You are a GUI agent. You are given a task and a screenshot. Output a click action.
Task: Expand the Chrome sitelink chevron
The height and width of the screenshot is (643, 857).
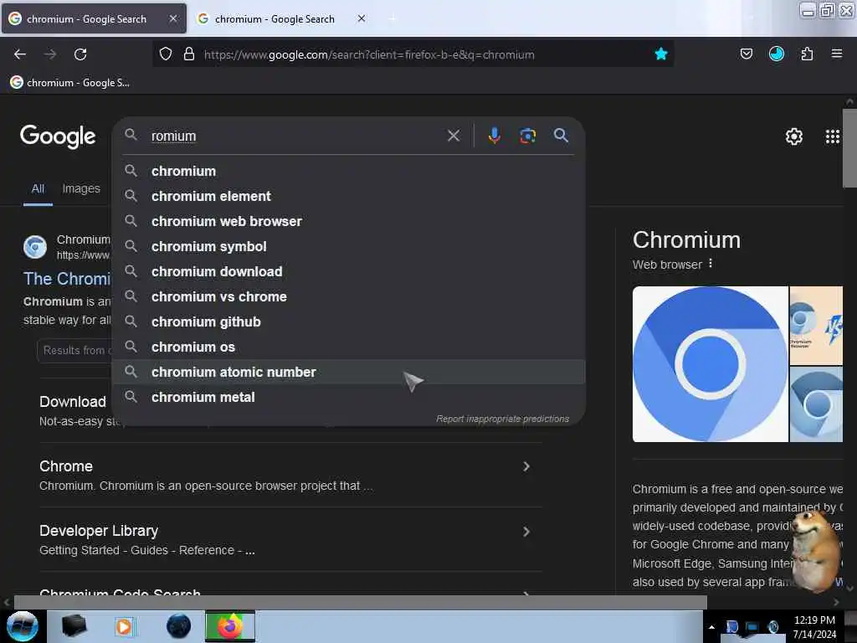point(526,466)
